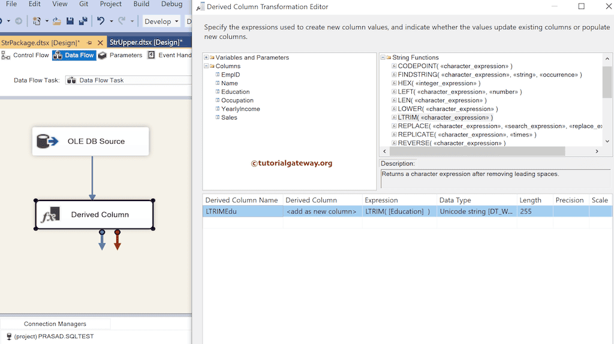Select the OLE DB Source component

pos(91,141)
